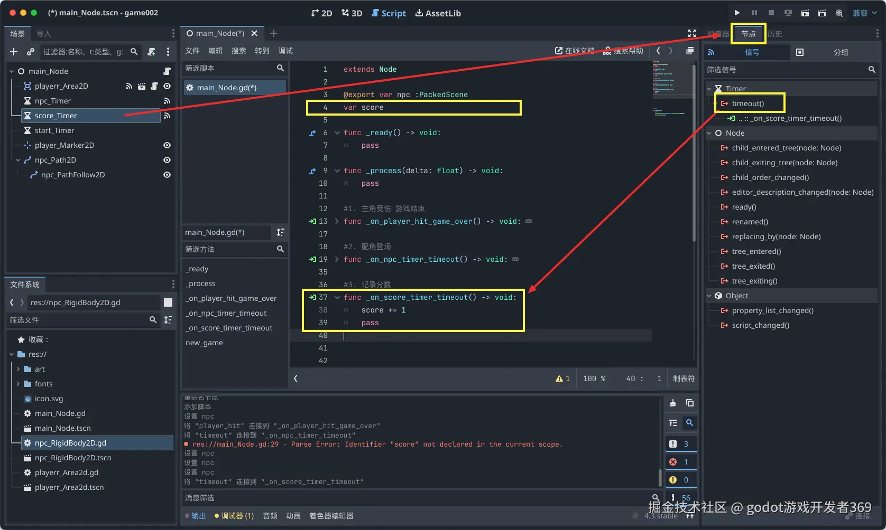Show the warnings list in status bar

click(562, 378)
